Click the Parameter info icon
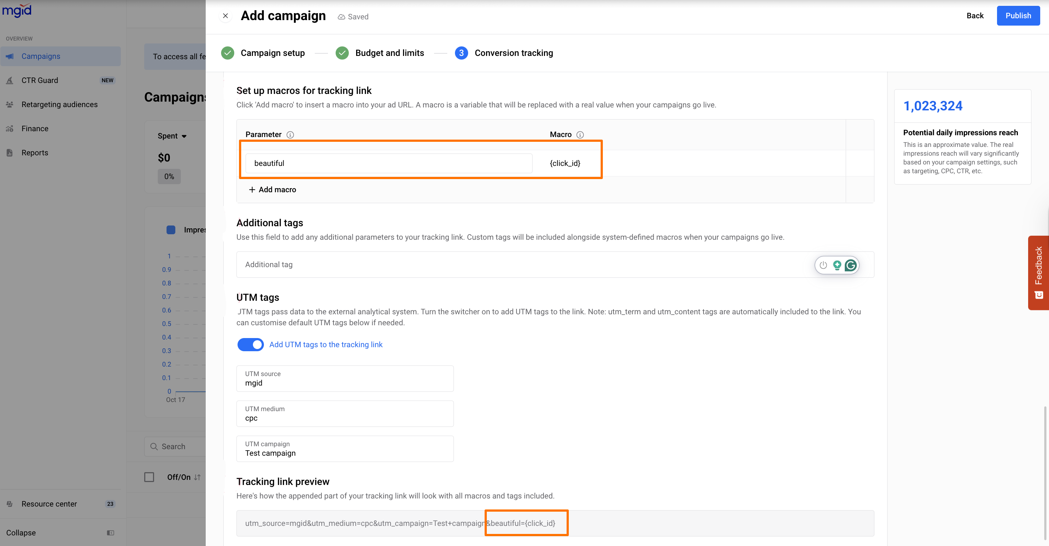 pyautogui.click(x=290, y=134)
